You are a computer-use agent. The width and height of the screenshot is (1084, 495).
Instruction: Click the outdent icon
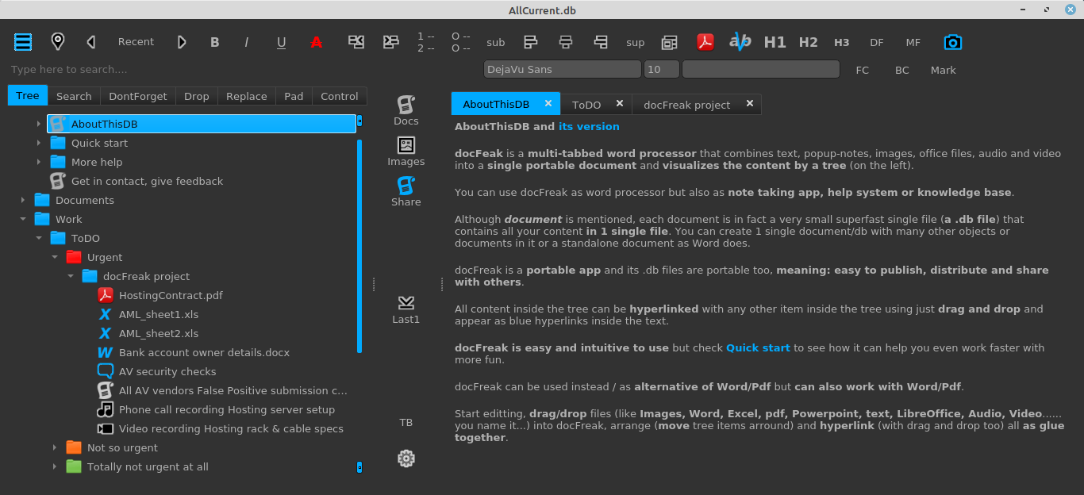[x=356, y=42]
